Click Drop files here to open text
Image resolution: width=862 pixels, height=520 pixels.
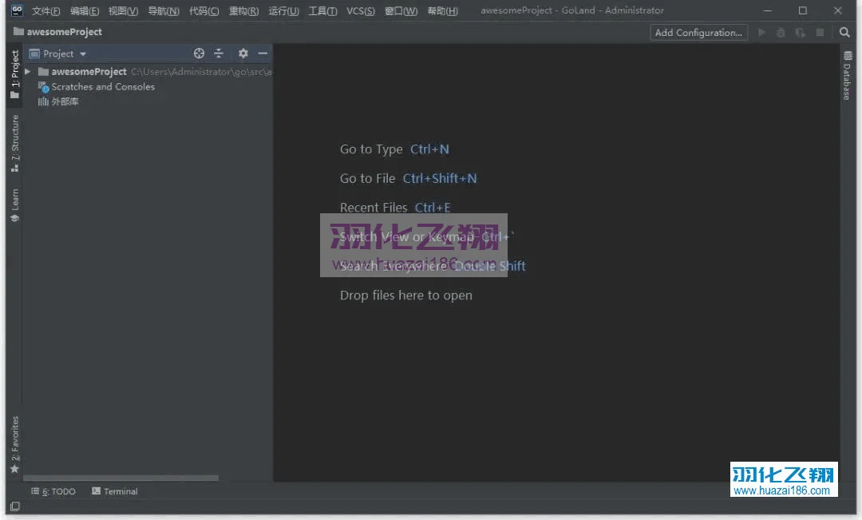(x=405, y=296)
